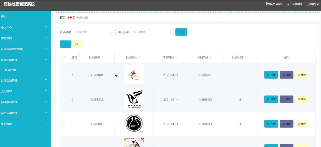321x147 pixels.
Task: Collapse 校园社团管理 sidebar menu
Action: [25, 60]
